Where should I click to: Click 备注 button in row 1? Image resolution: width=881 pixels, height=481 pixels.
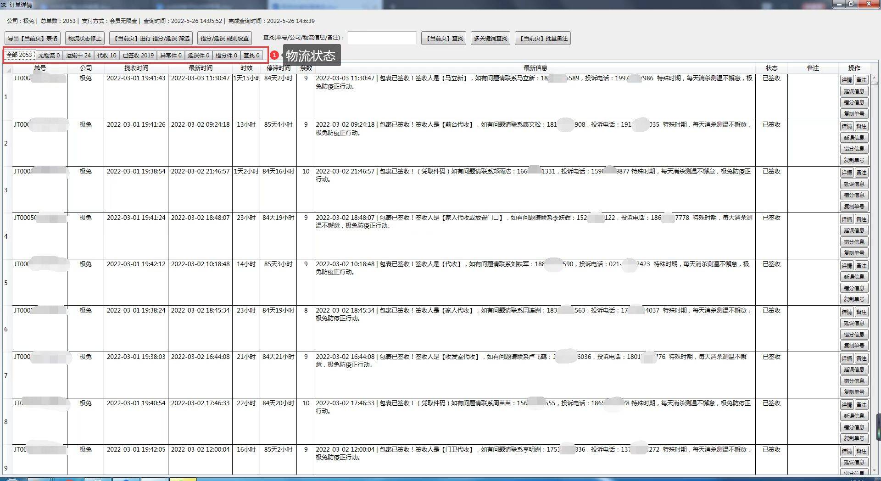tap(861, 80)
